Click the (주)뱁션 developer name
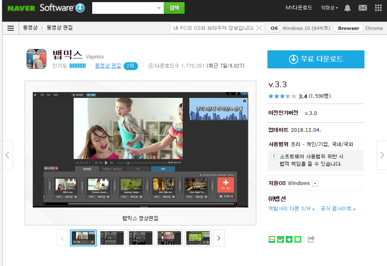387x266 pixels. point(277,199)
